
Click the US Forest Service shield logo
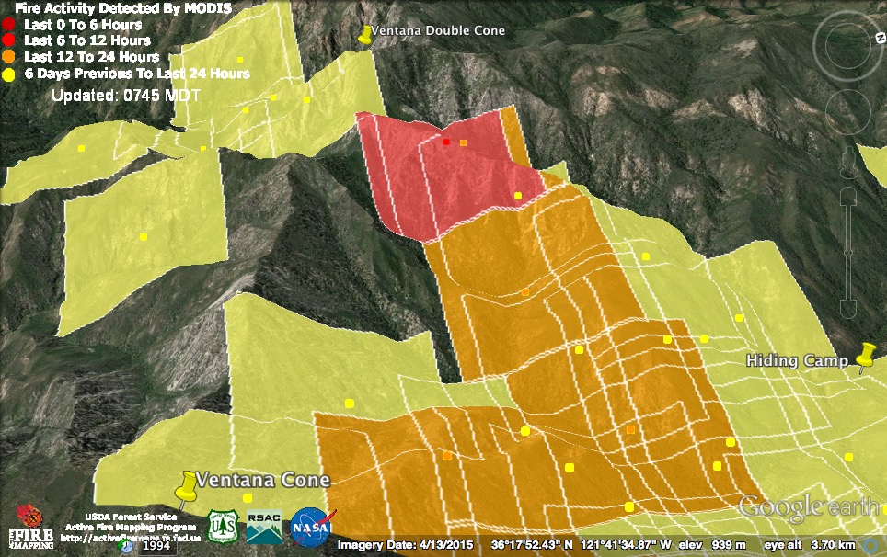pos(223,527)
